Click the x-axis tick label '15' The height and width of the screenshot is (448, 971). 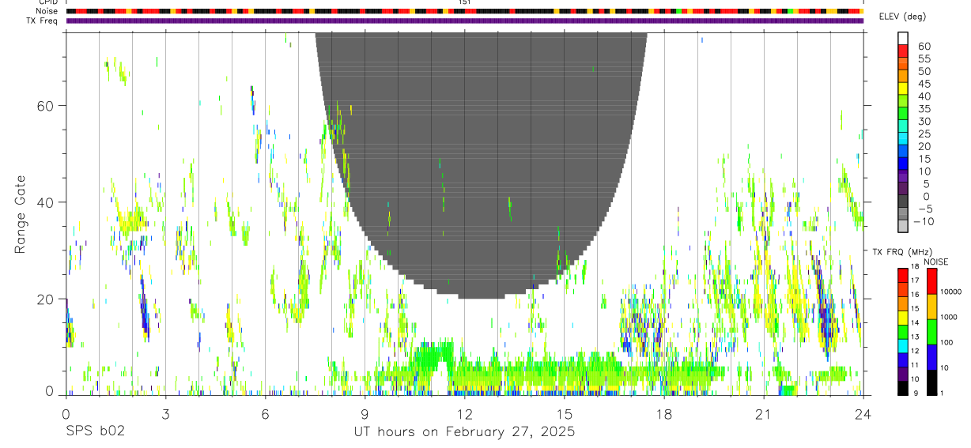[565, 413]
